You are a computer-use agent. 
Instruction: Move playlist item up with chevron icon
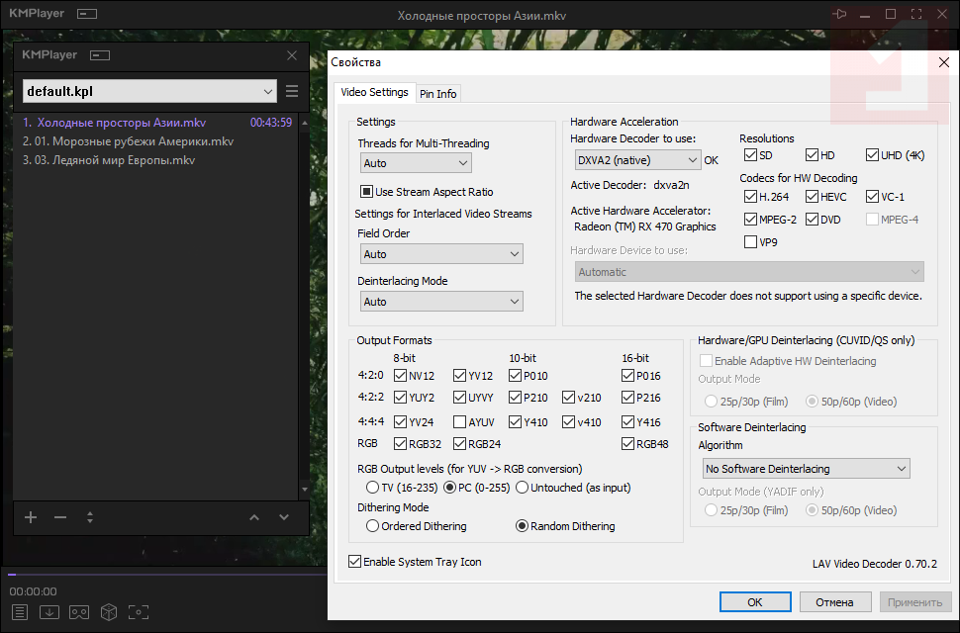(x=254, y=517)
